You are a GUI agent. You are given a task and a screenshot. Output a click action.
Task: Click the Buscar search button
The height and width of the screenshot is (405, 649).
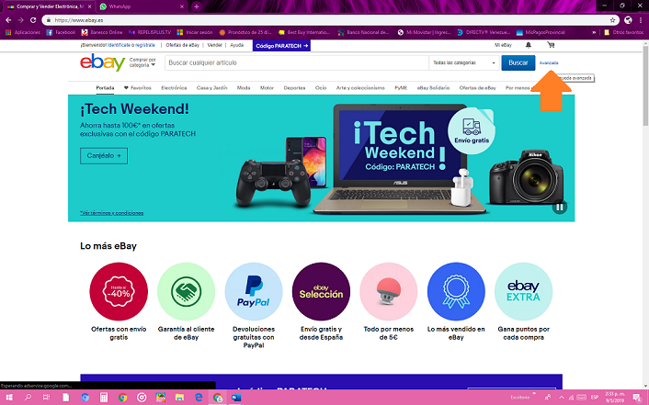click(x=518, y=62)
